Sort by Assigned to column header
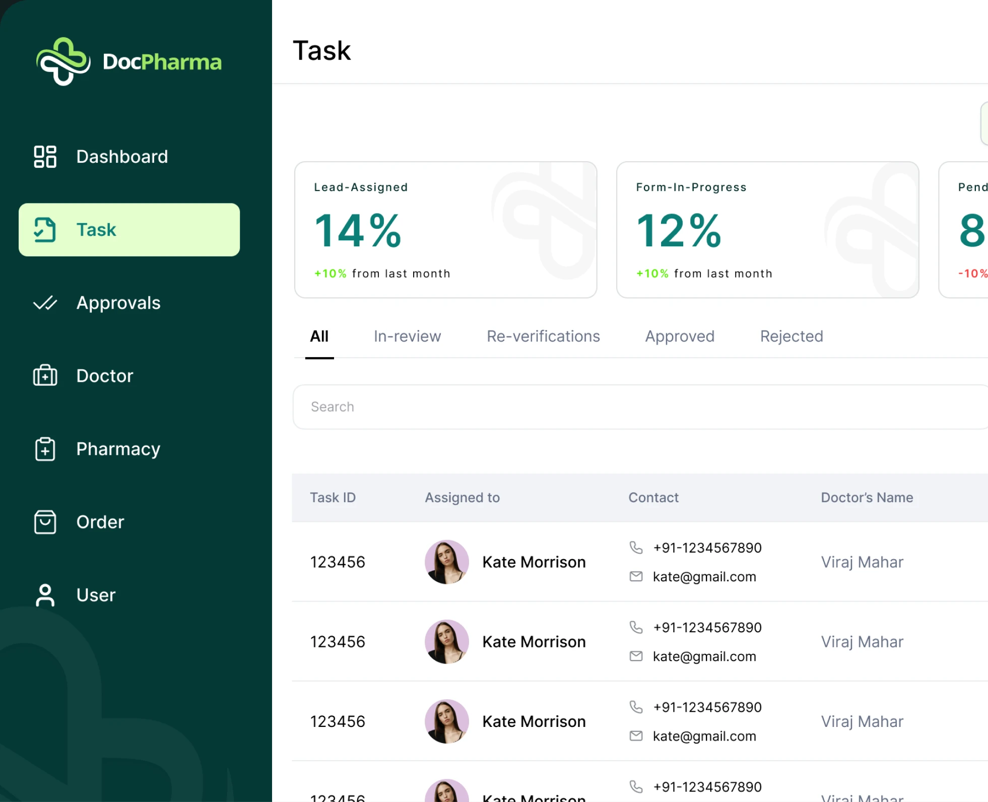 463,497
